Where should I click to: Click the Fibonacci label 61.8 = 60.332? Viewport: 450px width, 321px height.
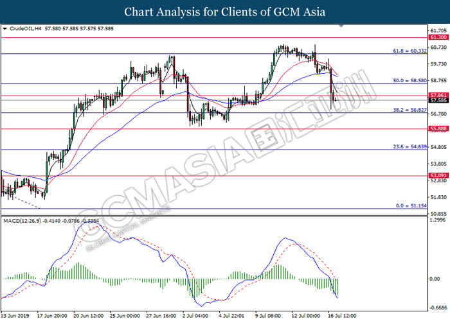click(x=410, y=51)
